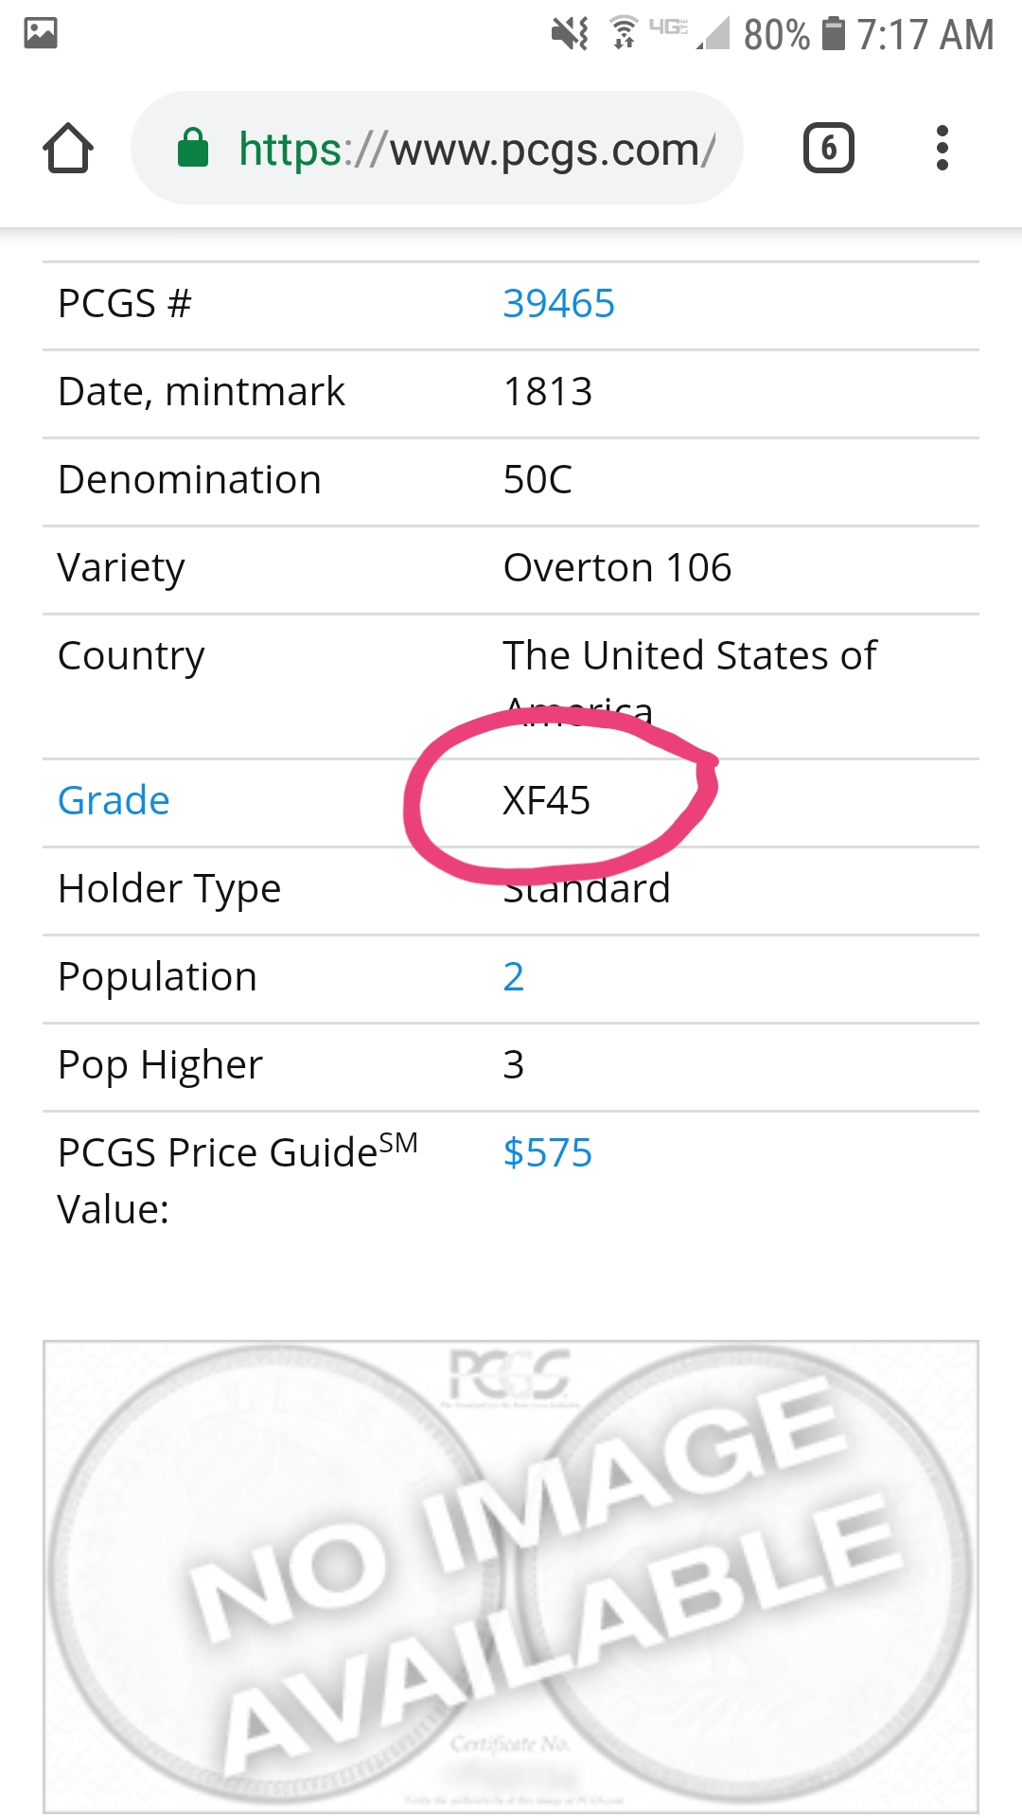Open the Grade label link
The image size is (1022, 1818).
coord(114,801)
